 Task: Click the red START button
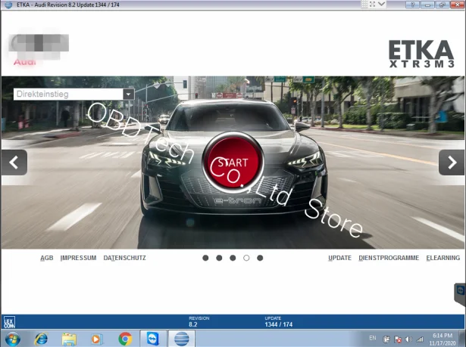pyautogui.click(x=233, y=163)
